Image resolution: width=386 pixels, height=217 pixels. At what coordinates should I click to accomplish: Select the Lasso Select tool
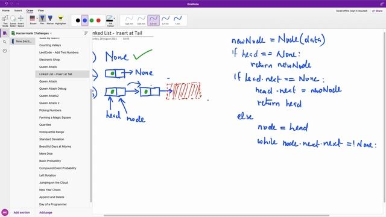point(13,21)
